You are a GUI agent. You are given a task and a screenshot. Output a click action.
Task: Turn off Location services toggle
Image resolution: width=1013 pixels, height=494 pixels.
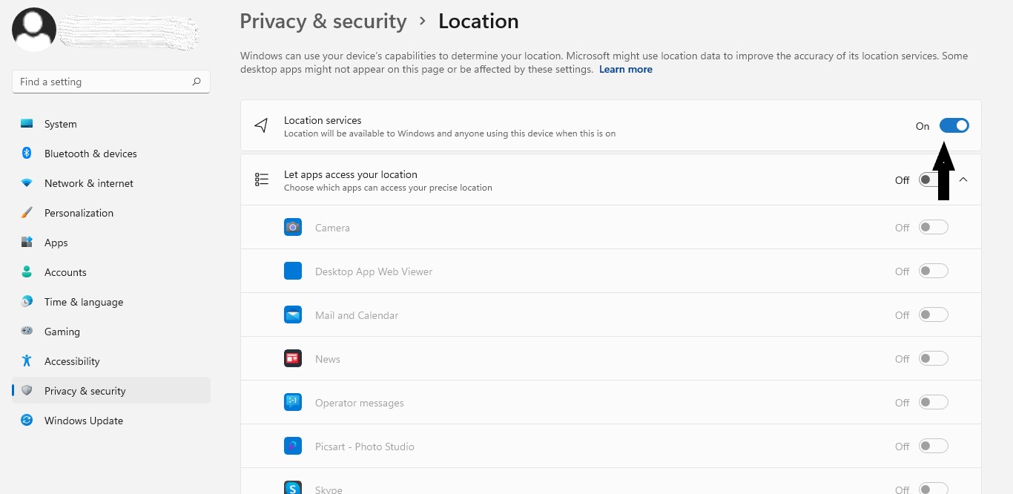[x=954, y=126]
